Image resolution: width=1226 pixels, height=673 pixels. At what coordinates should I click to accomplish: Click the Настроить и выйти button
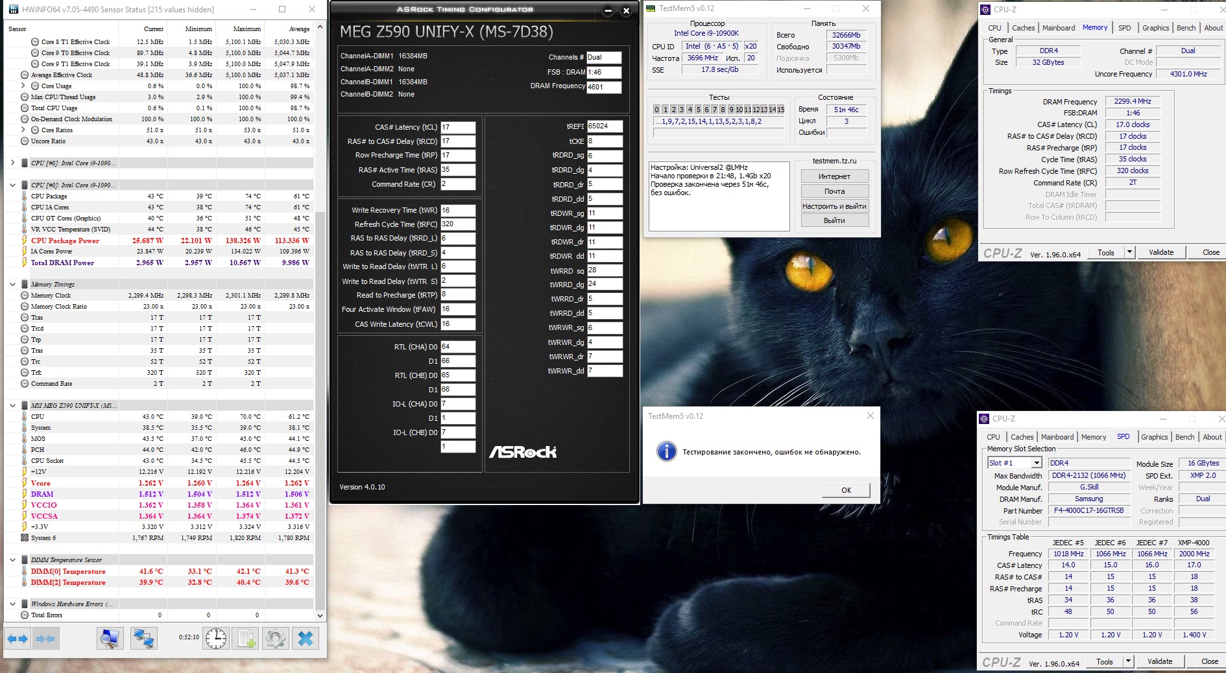[834, 206]
